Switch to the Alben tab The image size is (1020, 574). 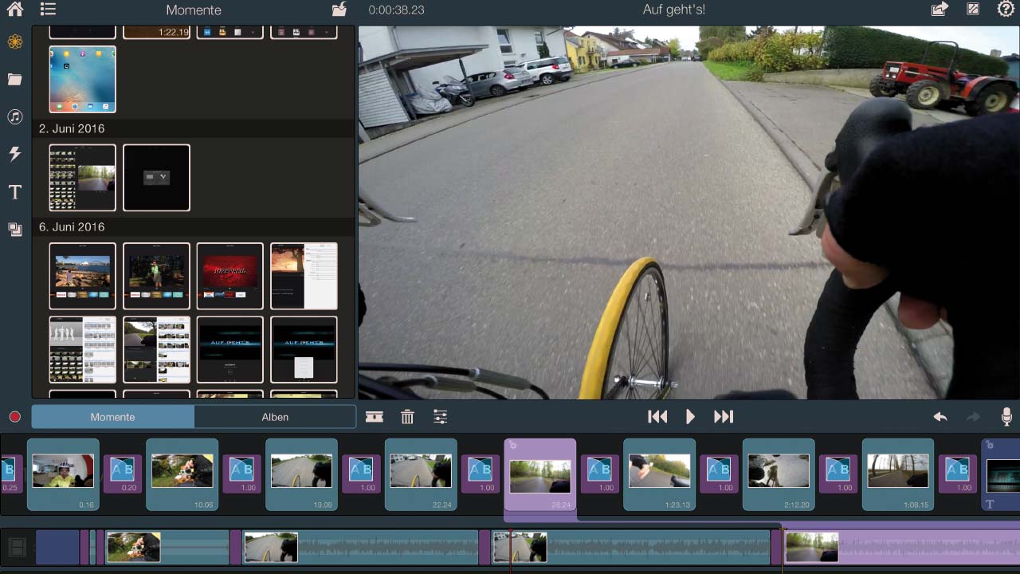point(275,417)
